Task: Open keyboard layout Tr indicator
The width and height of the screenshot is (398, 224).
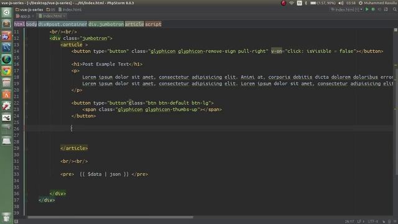Action: point(299,3)
